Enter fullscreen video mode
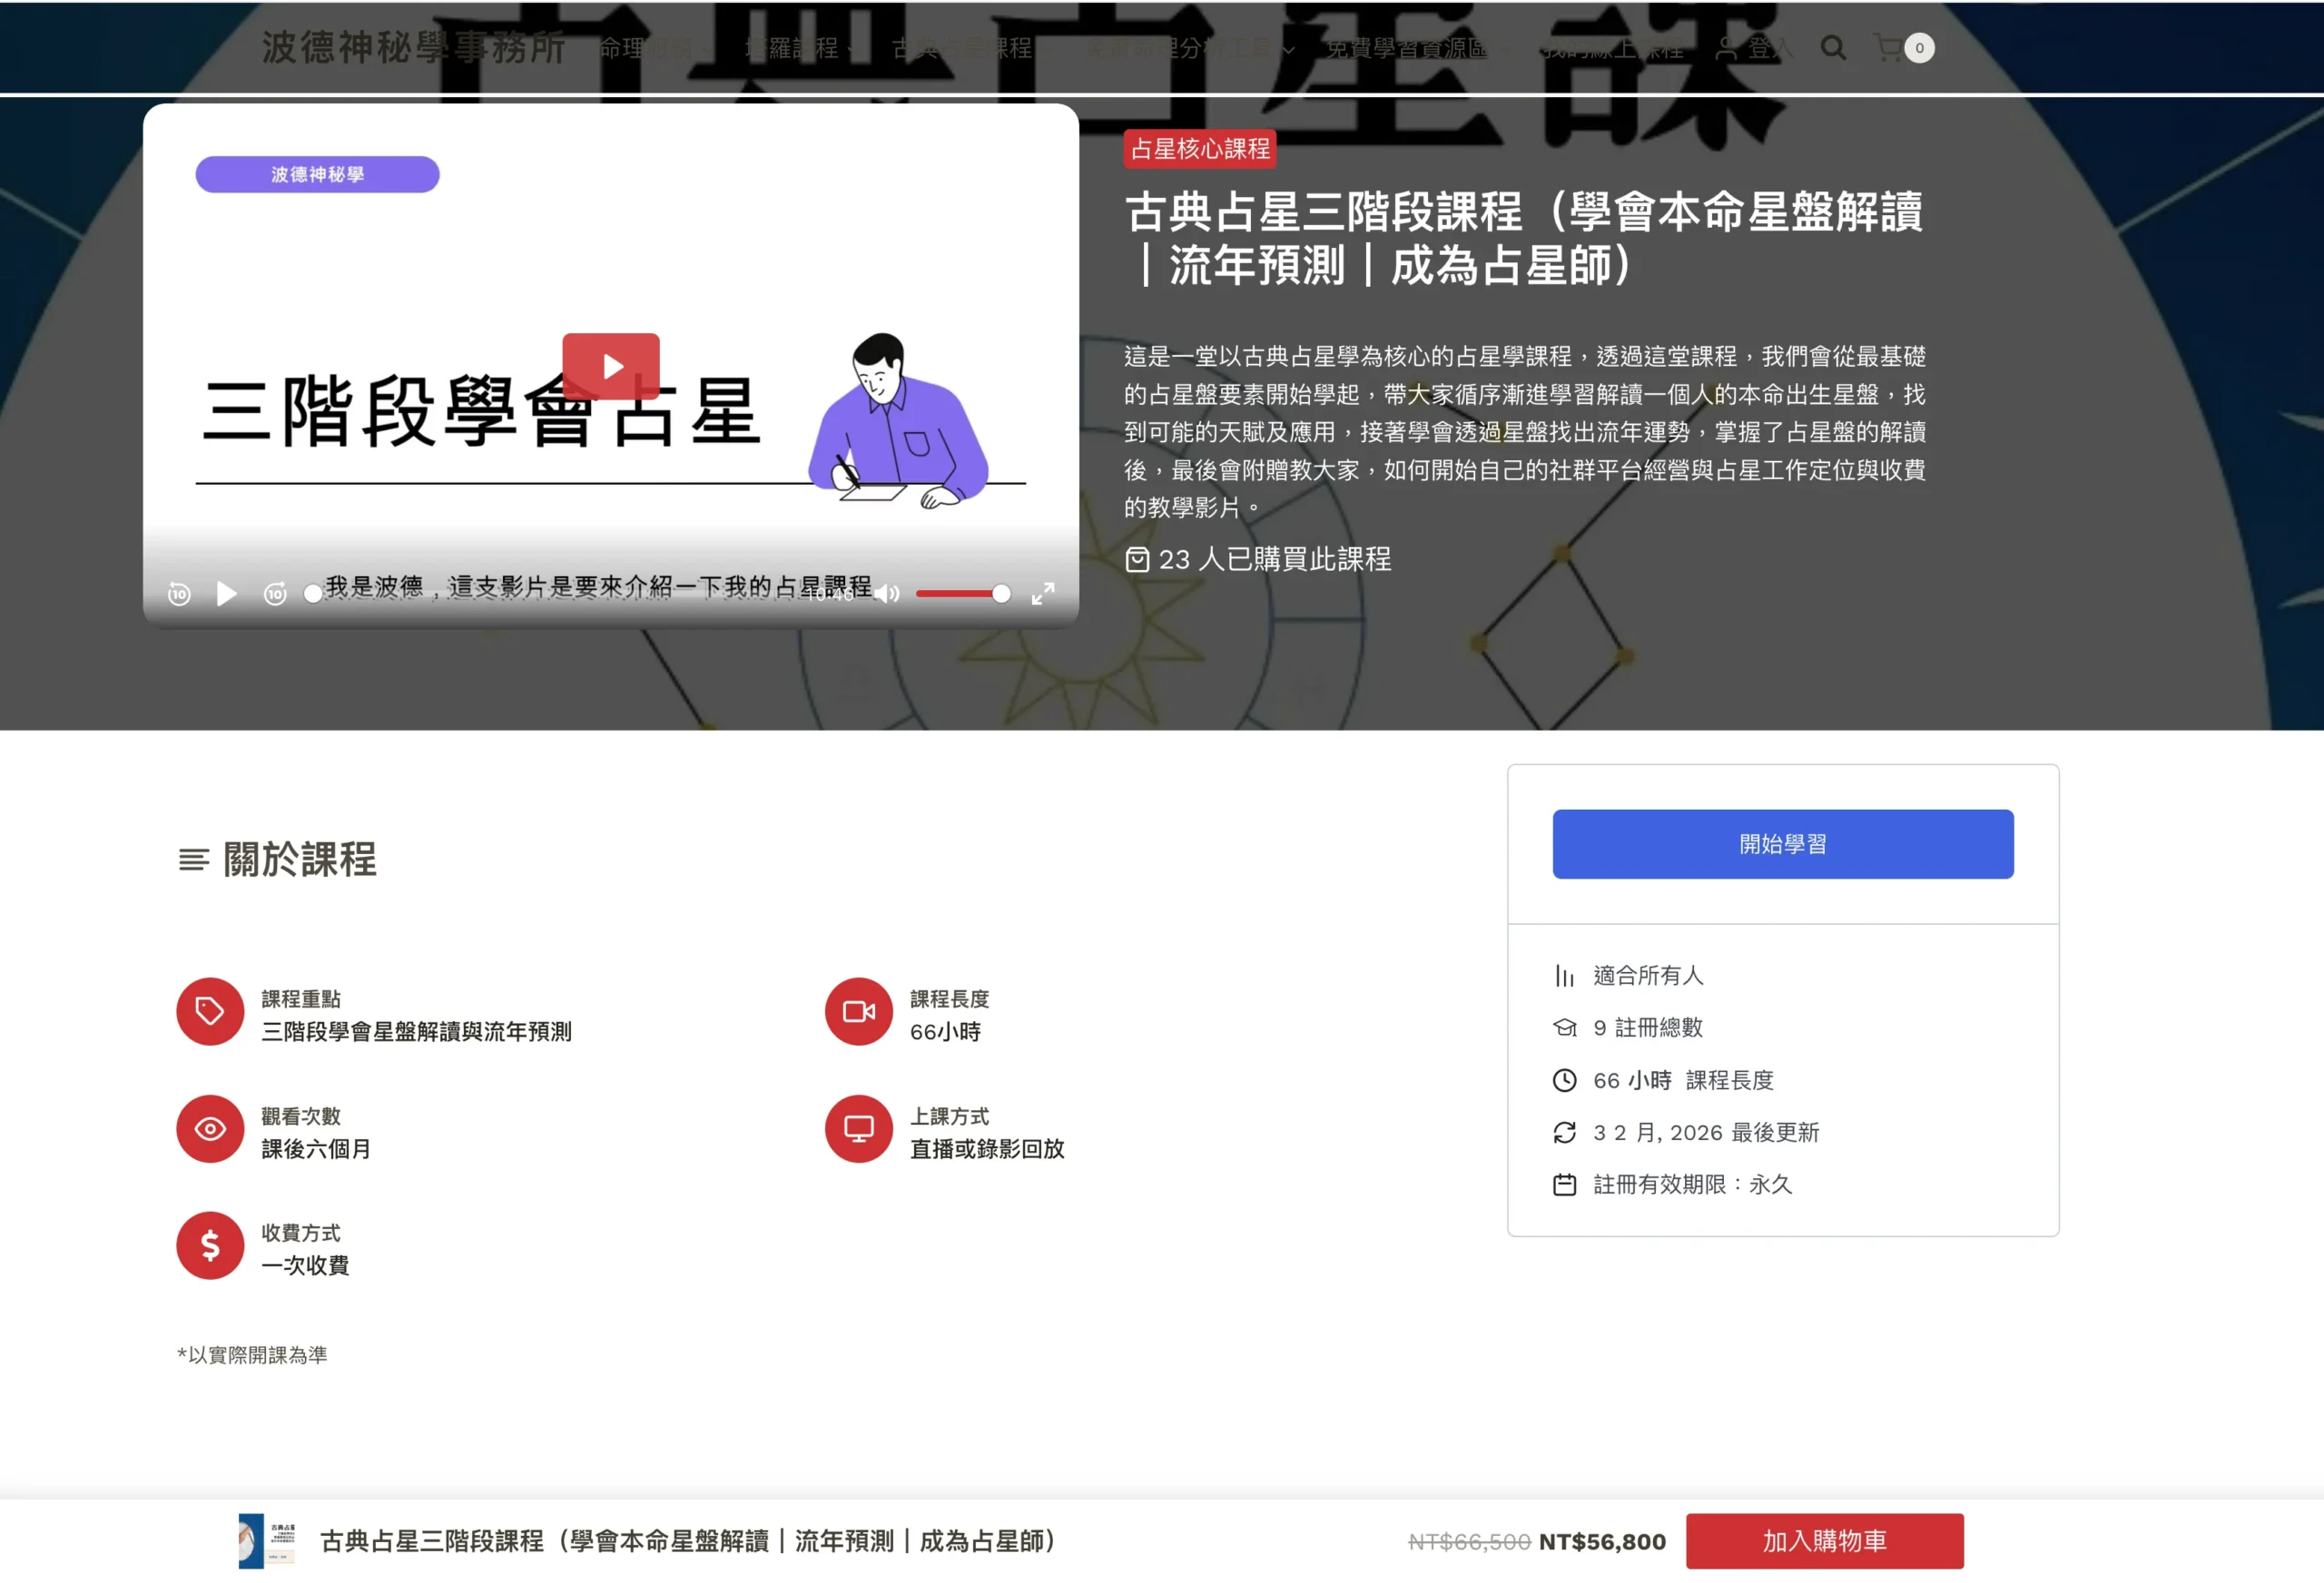Image resolution: width=2324 pixels, height=1583 pixels. pos(1042,594)
